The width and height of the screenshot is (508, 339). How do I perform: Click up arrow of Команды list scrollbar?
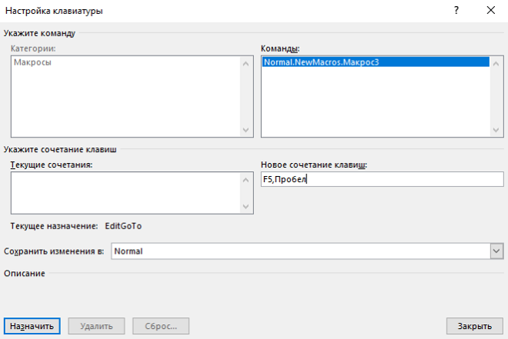[496, 64]
